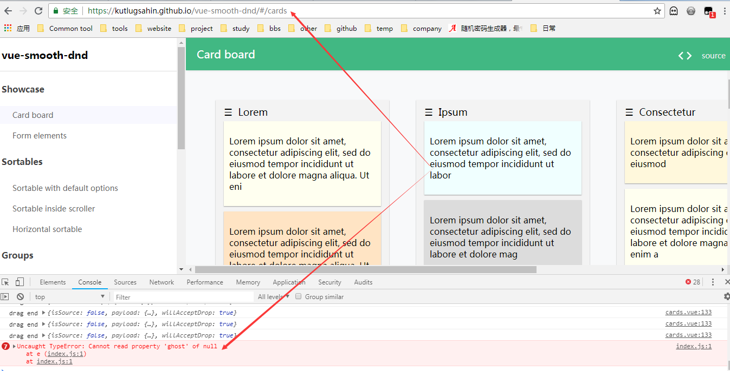Activate DevTools element inspector icon

click(x=5, y=282)
